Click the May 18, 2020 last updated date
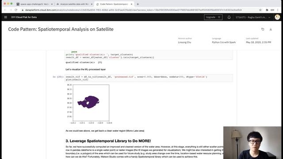 [x=258, y=42]
